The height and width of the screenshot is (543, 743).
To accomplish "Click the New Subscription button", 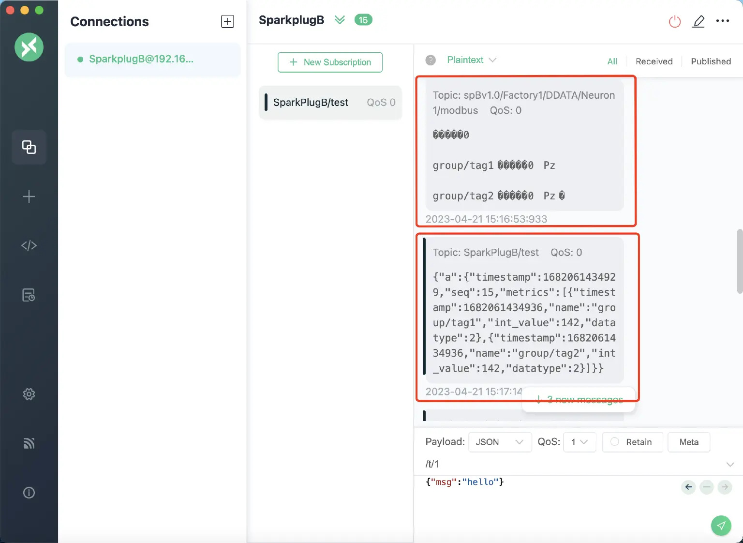I will 330,62.
